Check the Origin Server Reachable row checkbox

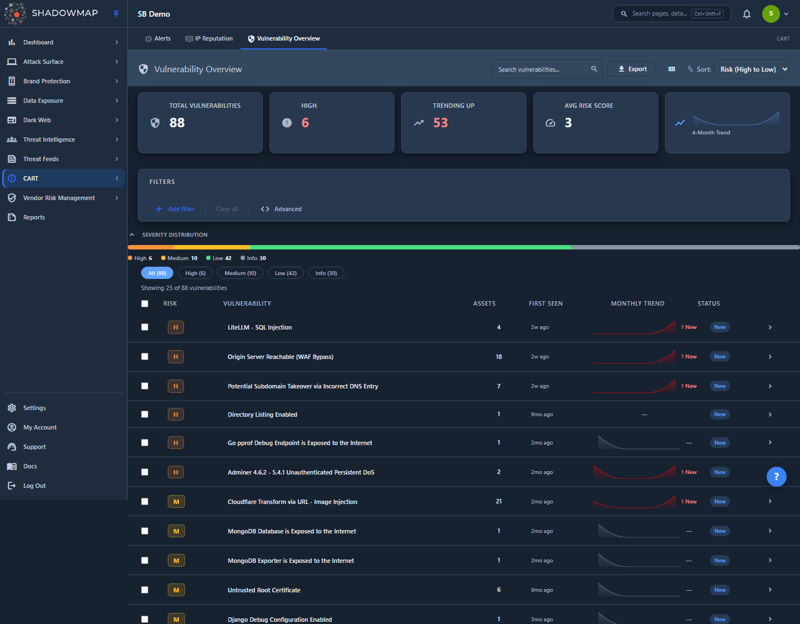(x=144, y=357)
